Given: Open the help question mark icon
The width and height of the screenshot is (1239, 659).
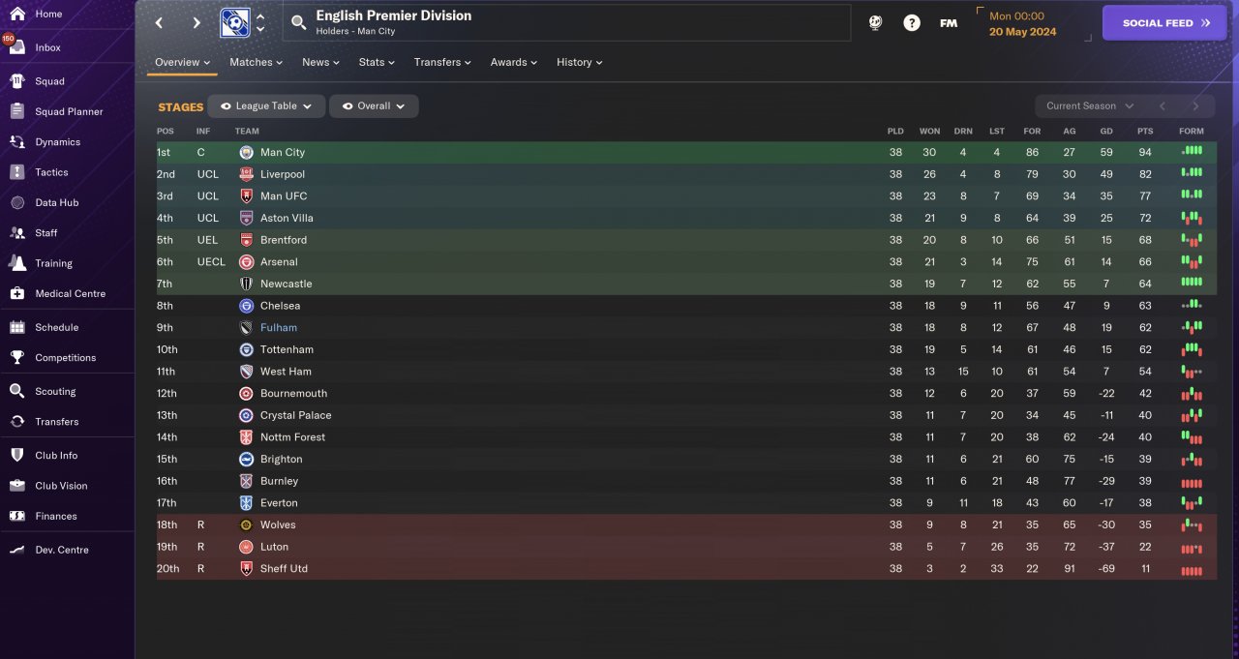Looking at the screenshot, I should pyautogui.click(x=912, y=23).
